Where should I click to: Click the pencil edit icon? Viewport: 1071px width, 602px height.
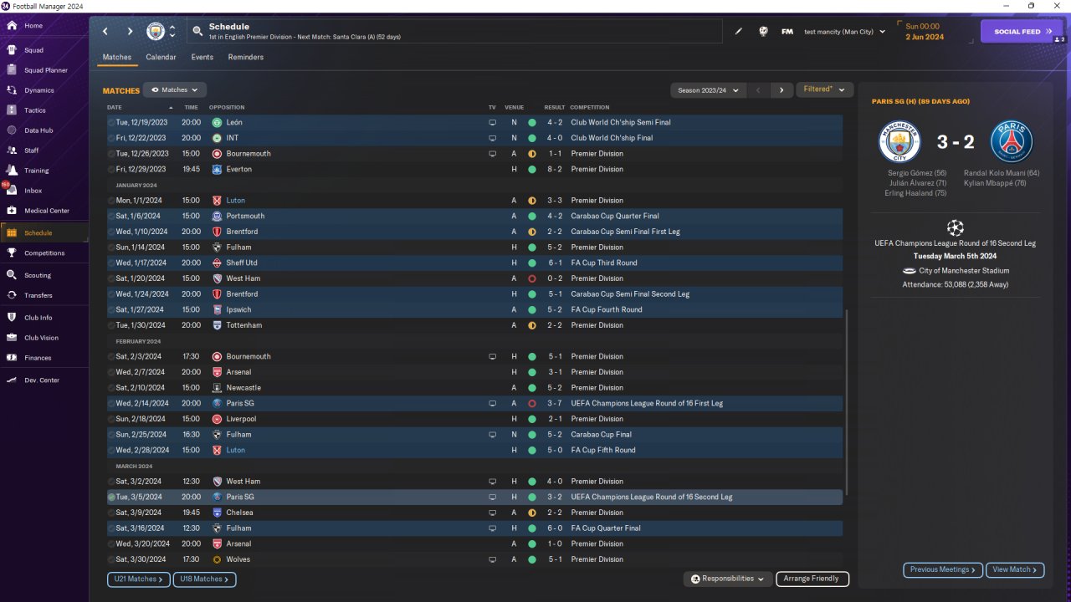pos(739,32)
